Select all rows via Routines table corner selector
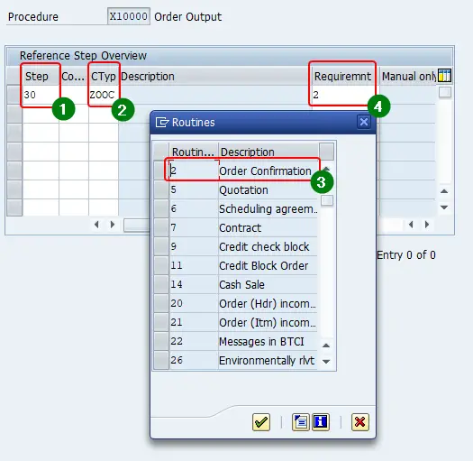Viewport: 473px width, 461px height. point(161,152)
